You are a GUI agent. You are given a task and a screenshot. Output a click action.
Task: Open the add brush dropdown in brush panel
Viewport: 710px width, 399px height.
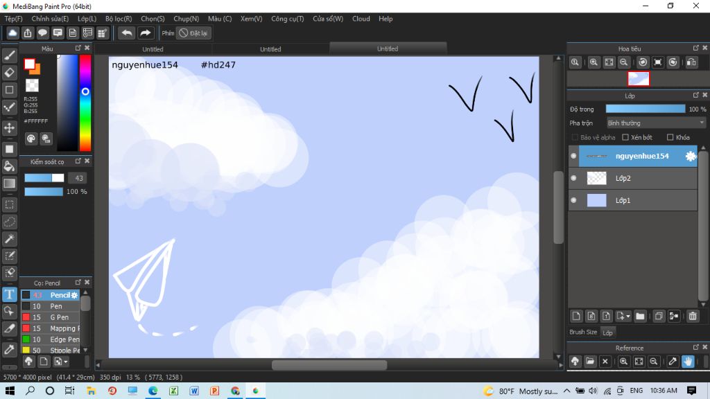tap(66, 362)
